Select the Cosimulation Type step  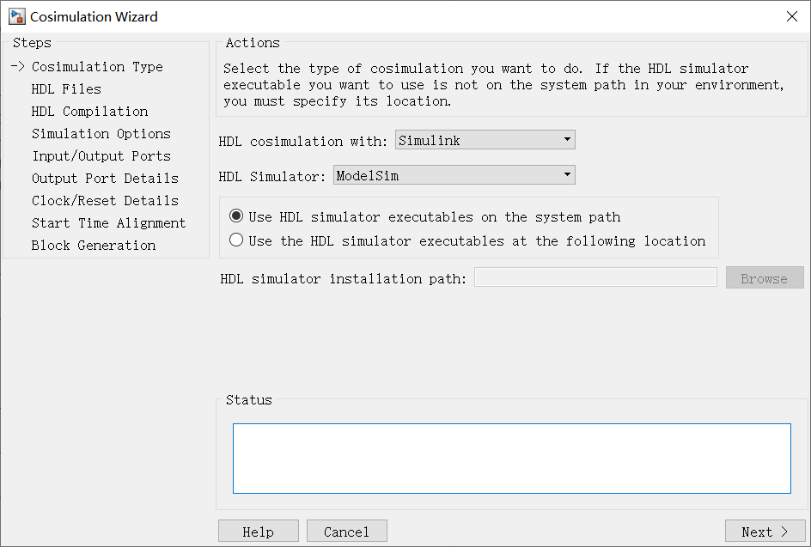[x=97, y=67]
